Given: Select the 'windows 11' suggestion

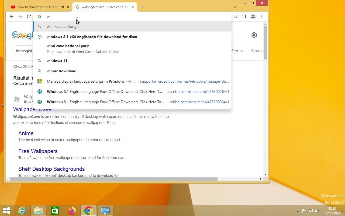Looking at the screenshot, I should click(132, 61).
